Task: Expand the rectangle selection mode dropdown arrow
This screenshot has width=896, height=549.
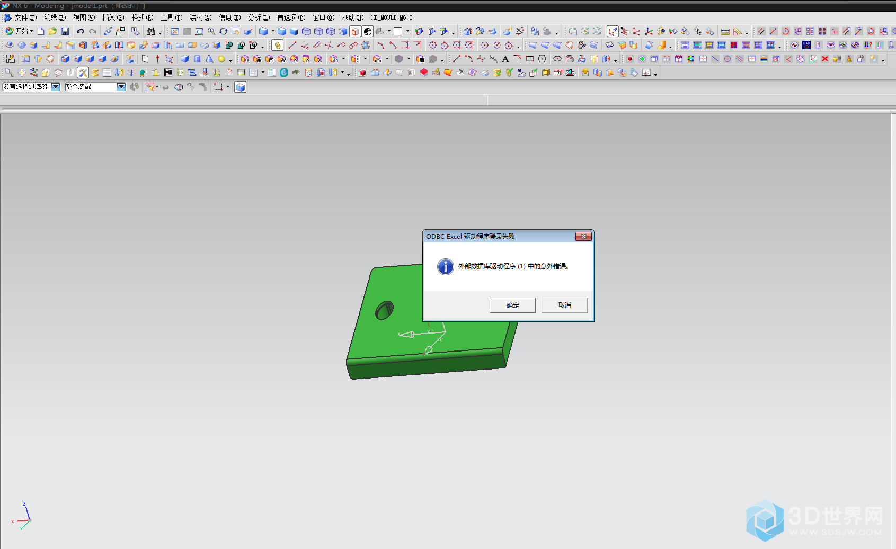Action: (228, 87)
